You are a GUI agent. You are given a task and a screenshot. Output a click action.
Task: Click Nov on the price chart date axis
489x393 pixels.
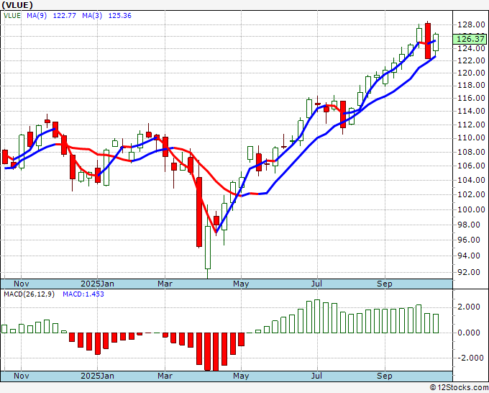click(22, 284)
